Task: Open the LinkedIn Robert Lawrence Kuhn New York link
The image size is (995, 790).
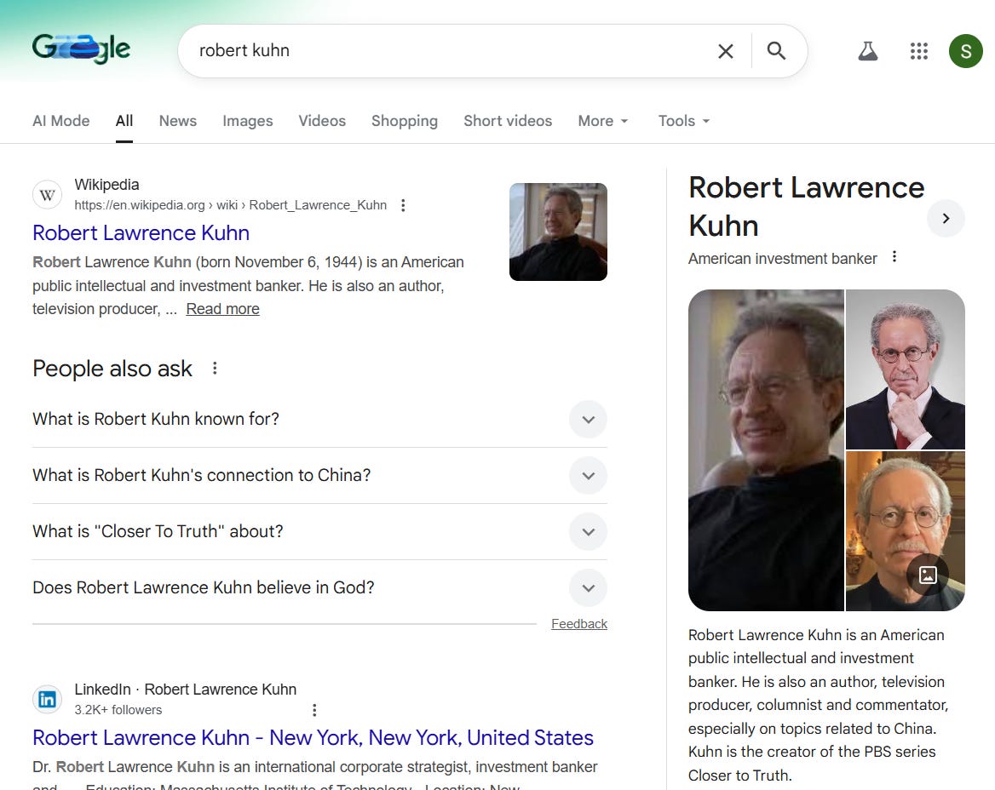Action: click(x=313, y=738)
